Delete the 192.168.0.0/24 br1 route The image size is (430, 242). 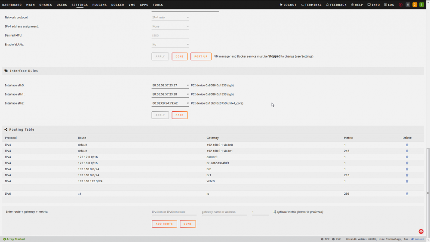coord(407,175)
